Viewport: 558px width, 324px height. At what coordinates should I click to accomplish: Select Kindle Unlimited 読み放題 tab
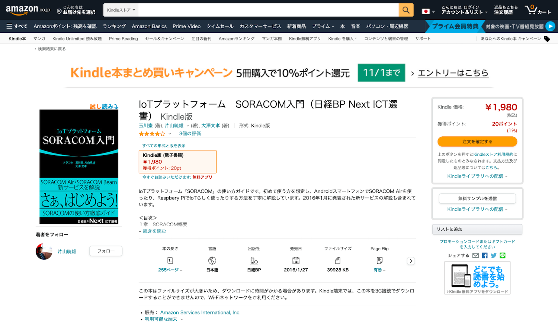click(x=77, y=39)
